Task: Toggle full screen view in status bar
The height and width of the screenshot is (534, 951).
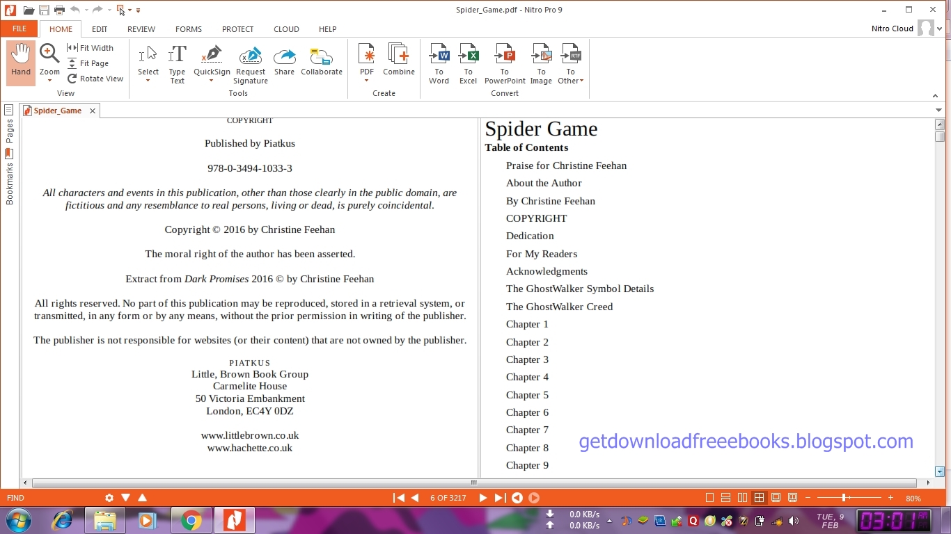Action: [x=776, y=498]
